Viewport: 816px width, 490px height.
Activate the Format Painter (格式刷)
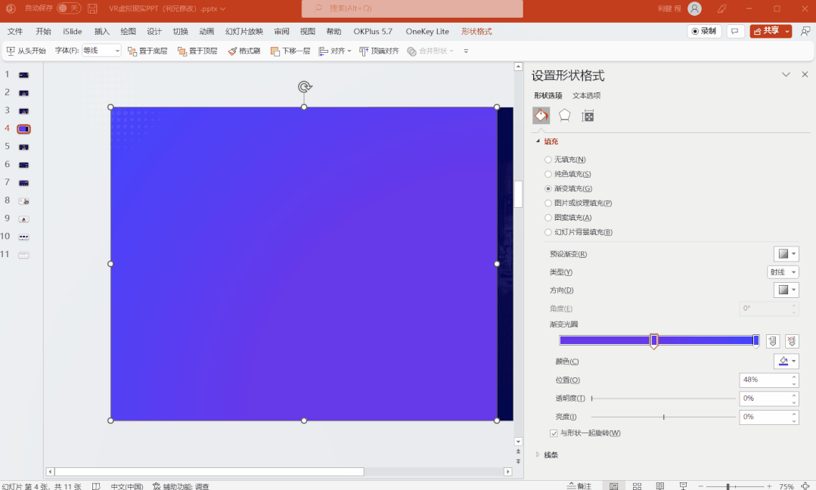(x=244, y=51)
